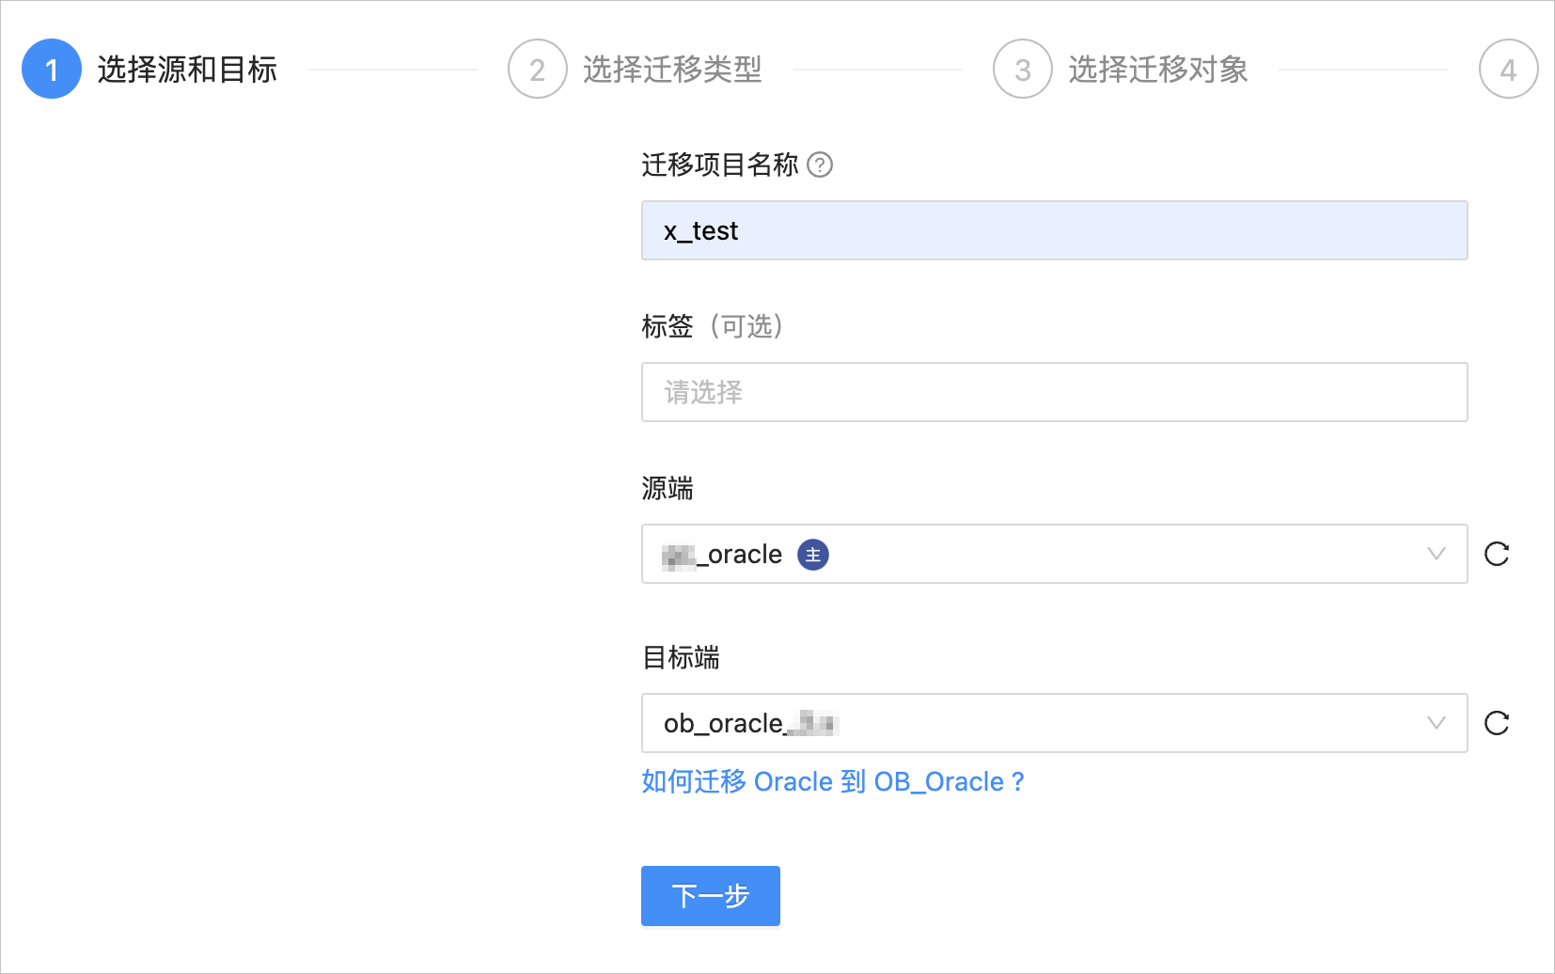Click the 标签（可选）label
The width and height of the screenshot is (1555, 974).
pyautogui.click(x=713, y=326)
